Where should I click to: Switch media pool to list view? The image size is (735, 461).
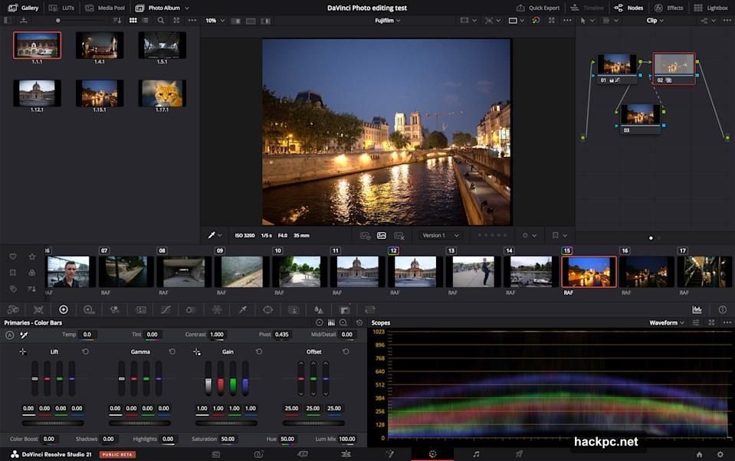145,21
